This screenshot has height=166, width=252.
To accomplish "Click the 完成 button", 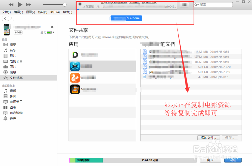I will [x=233, y=160].
